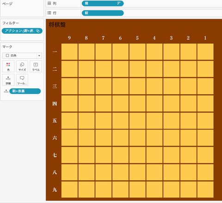Select the 縦 pill on the rows shelf

[x=103, y=13]
